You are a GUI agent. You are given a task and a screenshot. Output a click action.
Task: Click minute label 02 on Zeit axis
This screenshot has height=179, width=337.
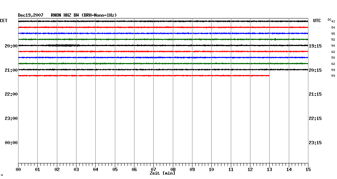(57, 170)
